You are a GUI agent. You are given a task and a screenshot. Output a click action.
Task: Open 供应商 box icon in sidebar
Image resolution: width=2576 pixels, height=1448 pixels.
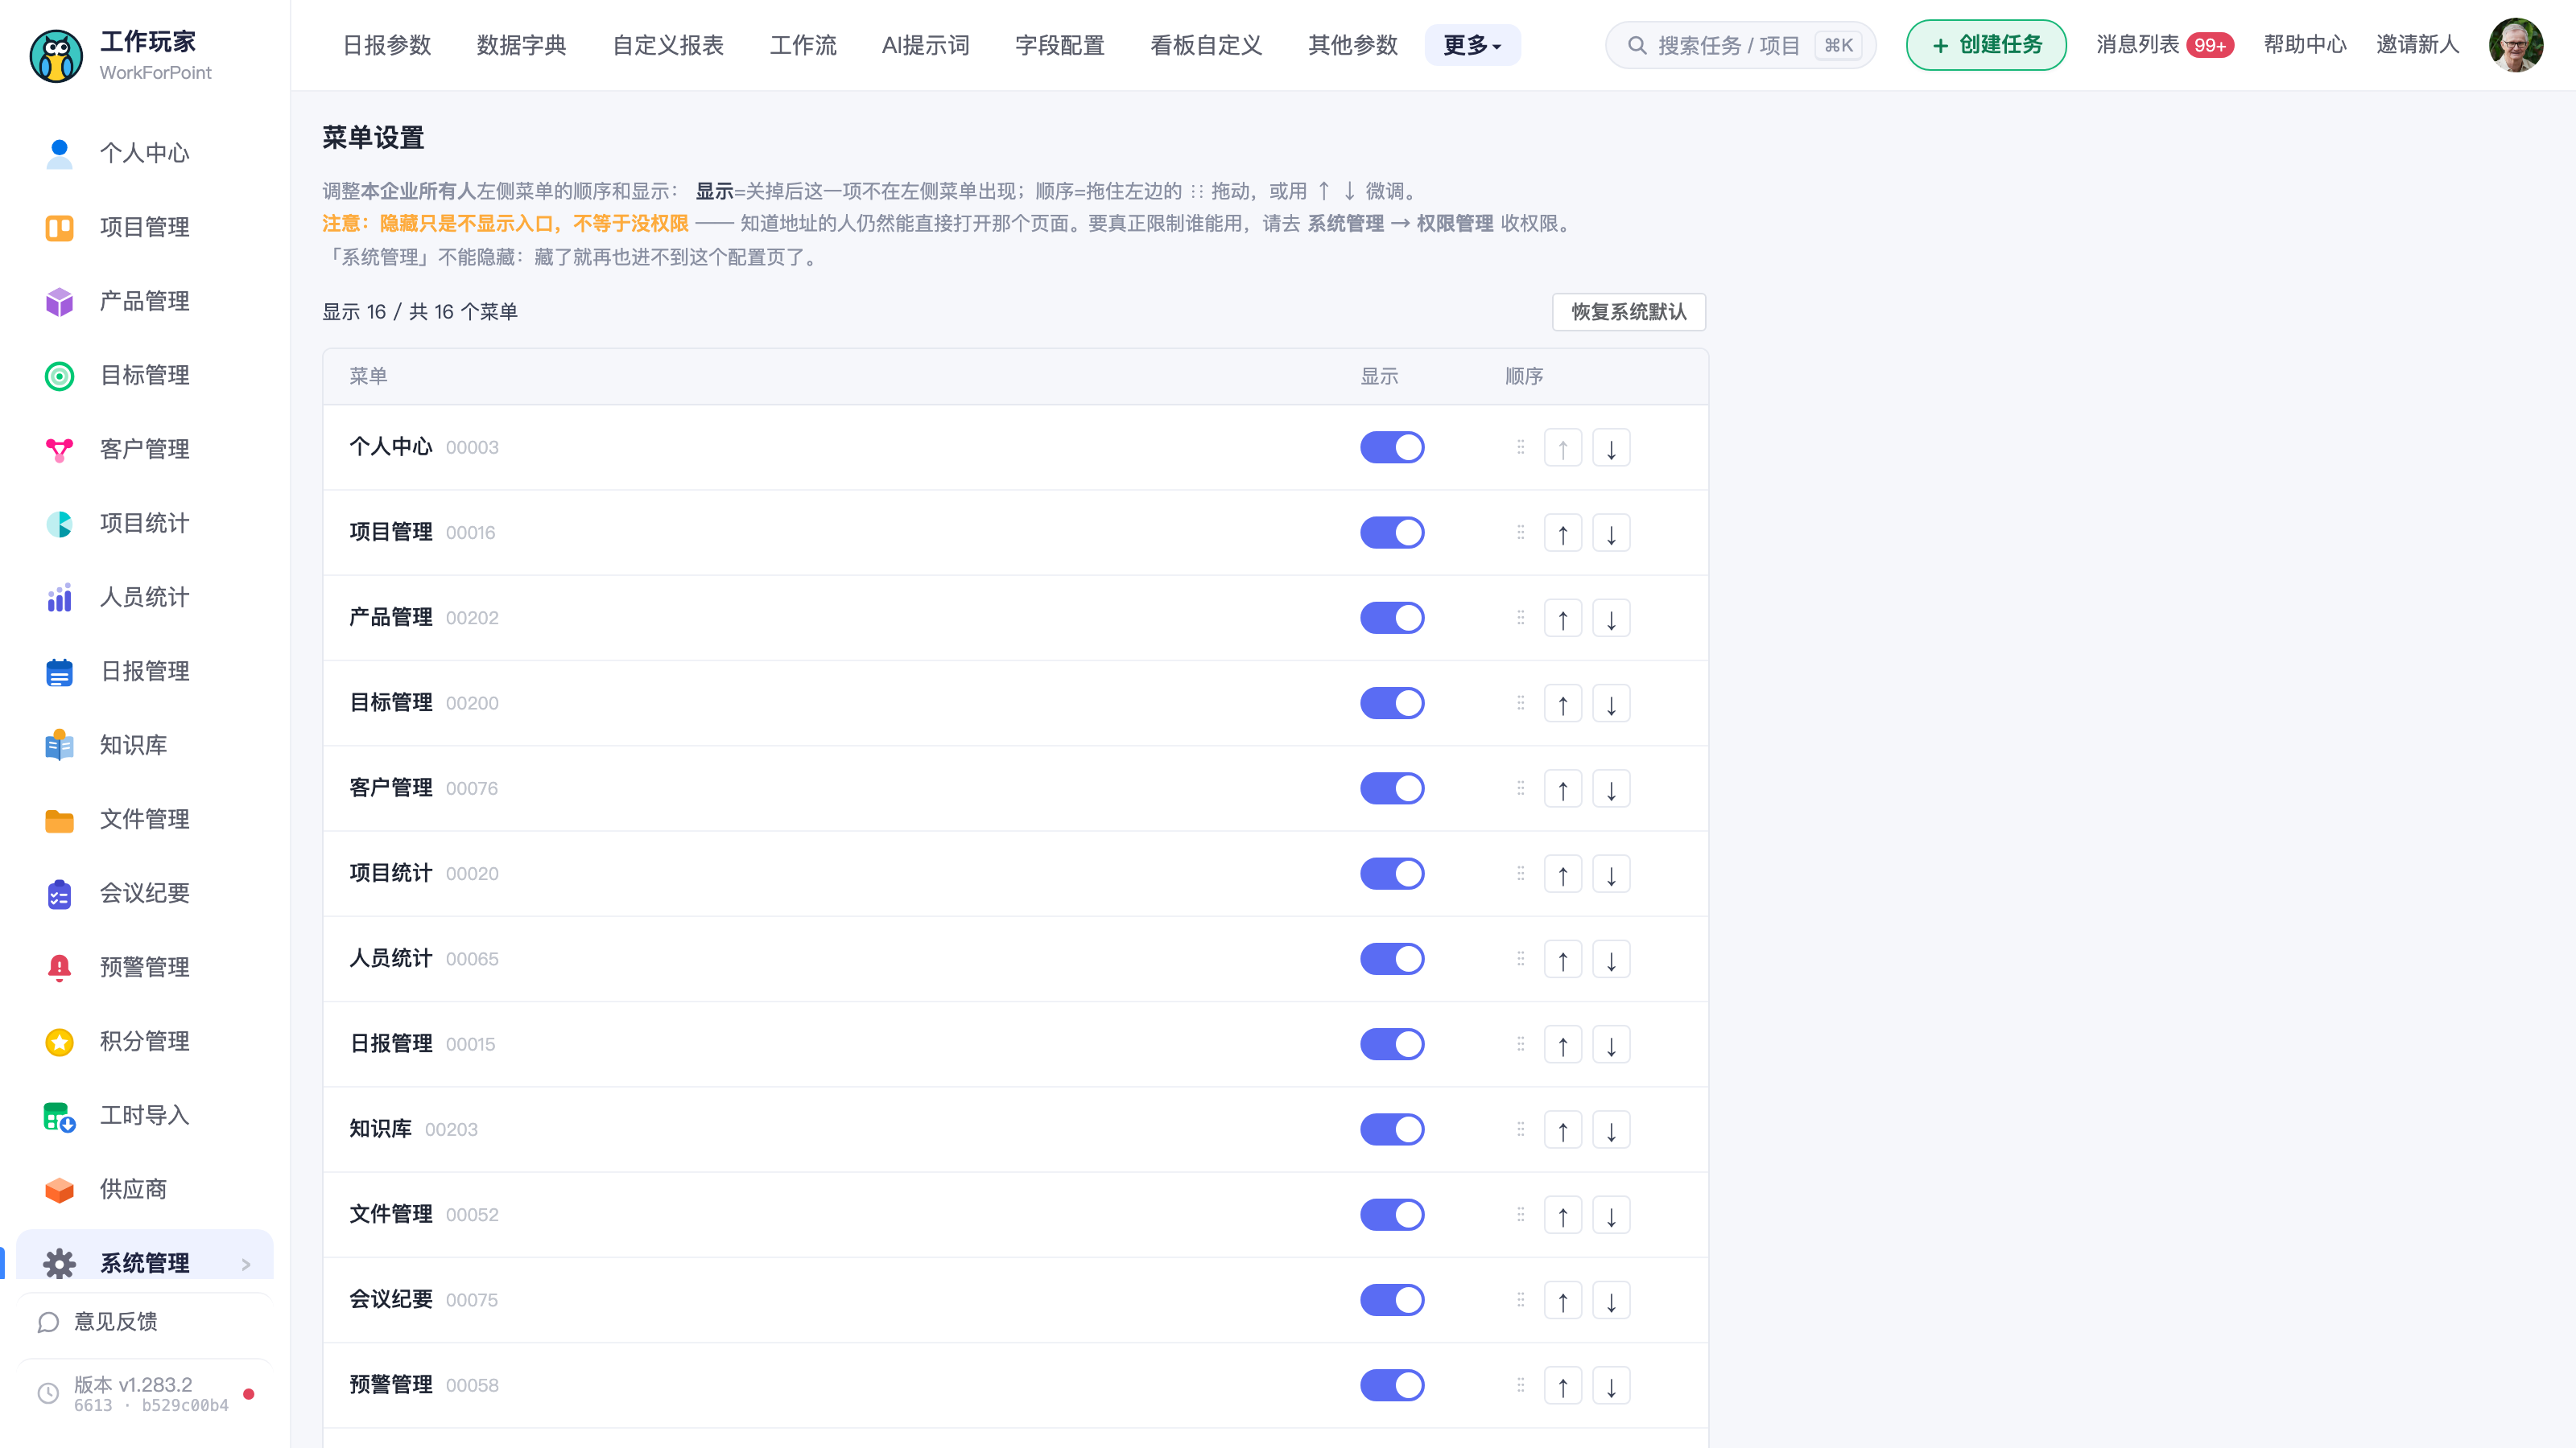click(x=59, y=1189)
